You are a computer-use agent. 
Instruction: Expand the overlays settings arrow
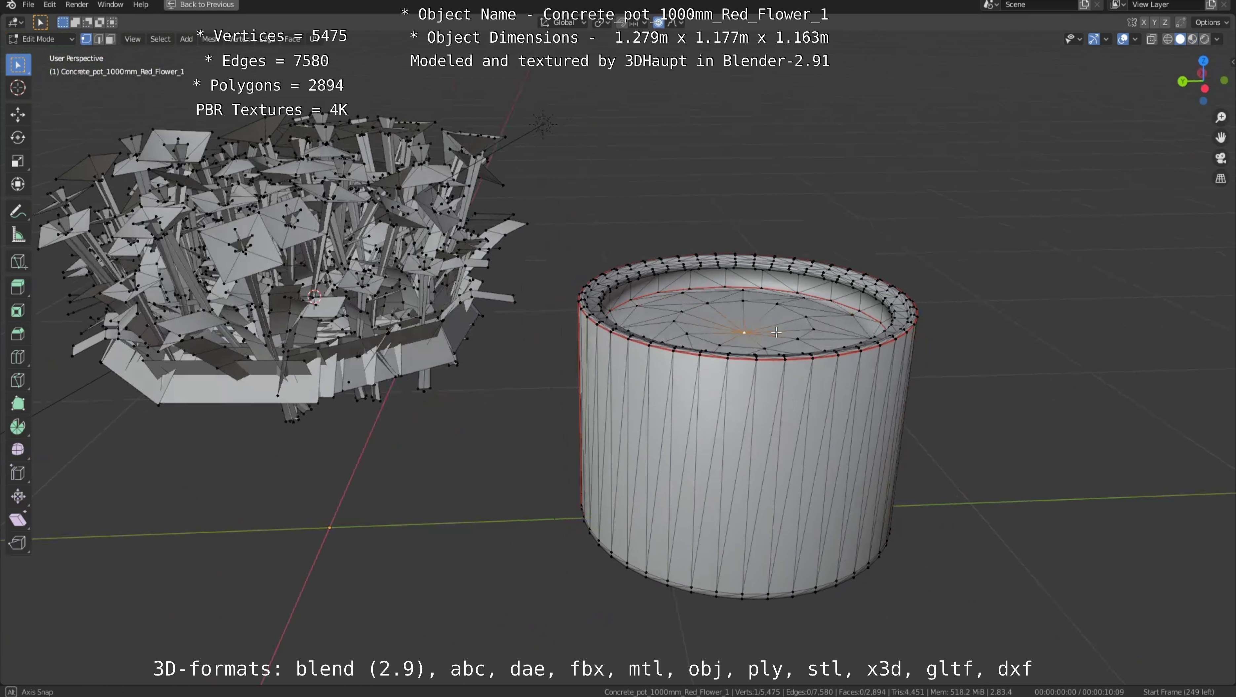pyautogui.click(x=1135, y=39)
